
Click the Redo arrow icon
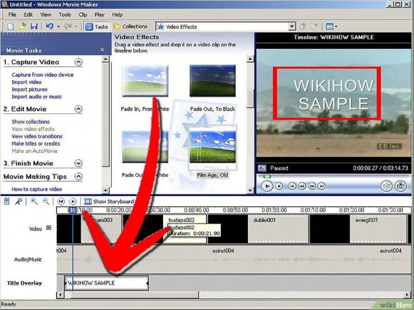pyautogui.click(x=68, y=26)
